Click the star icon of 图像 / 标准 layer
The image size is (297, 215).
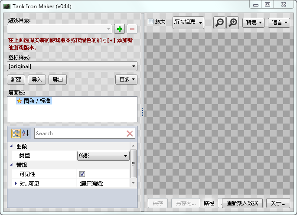[19, 101]
